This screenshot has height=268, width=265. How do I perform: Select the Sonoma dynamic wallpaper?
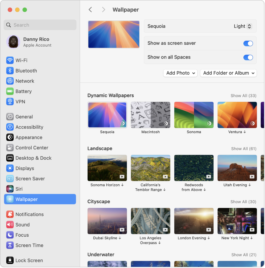(x=194, y=115)
